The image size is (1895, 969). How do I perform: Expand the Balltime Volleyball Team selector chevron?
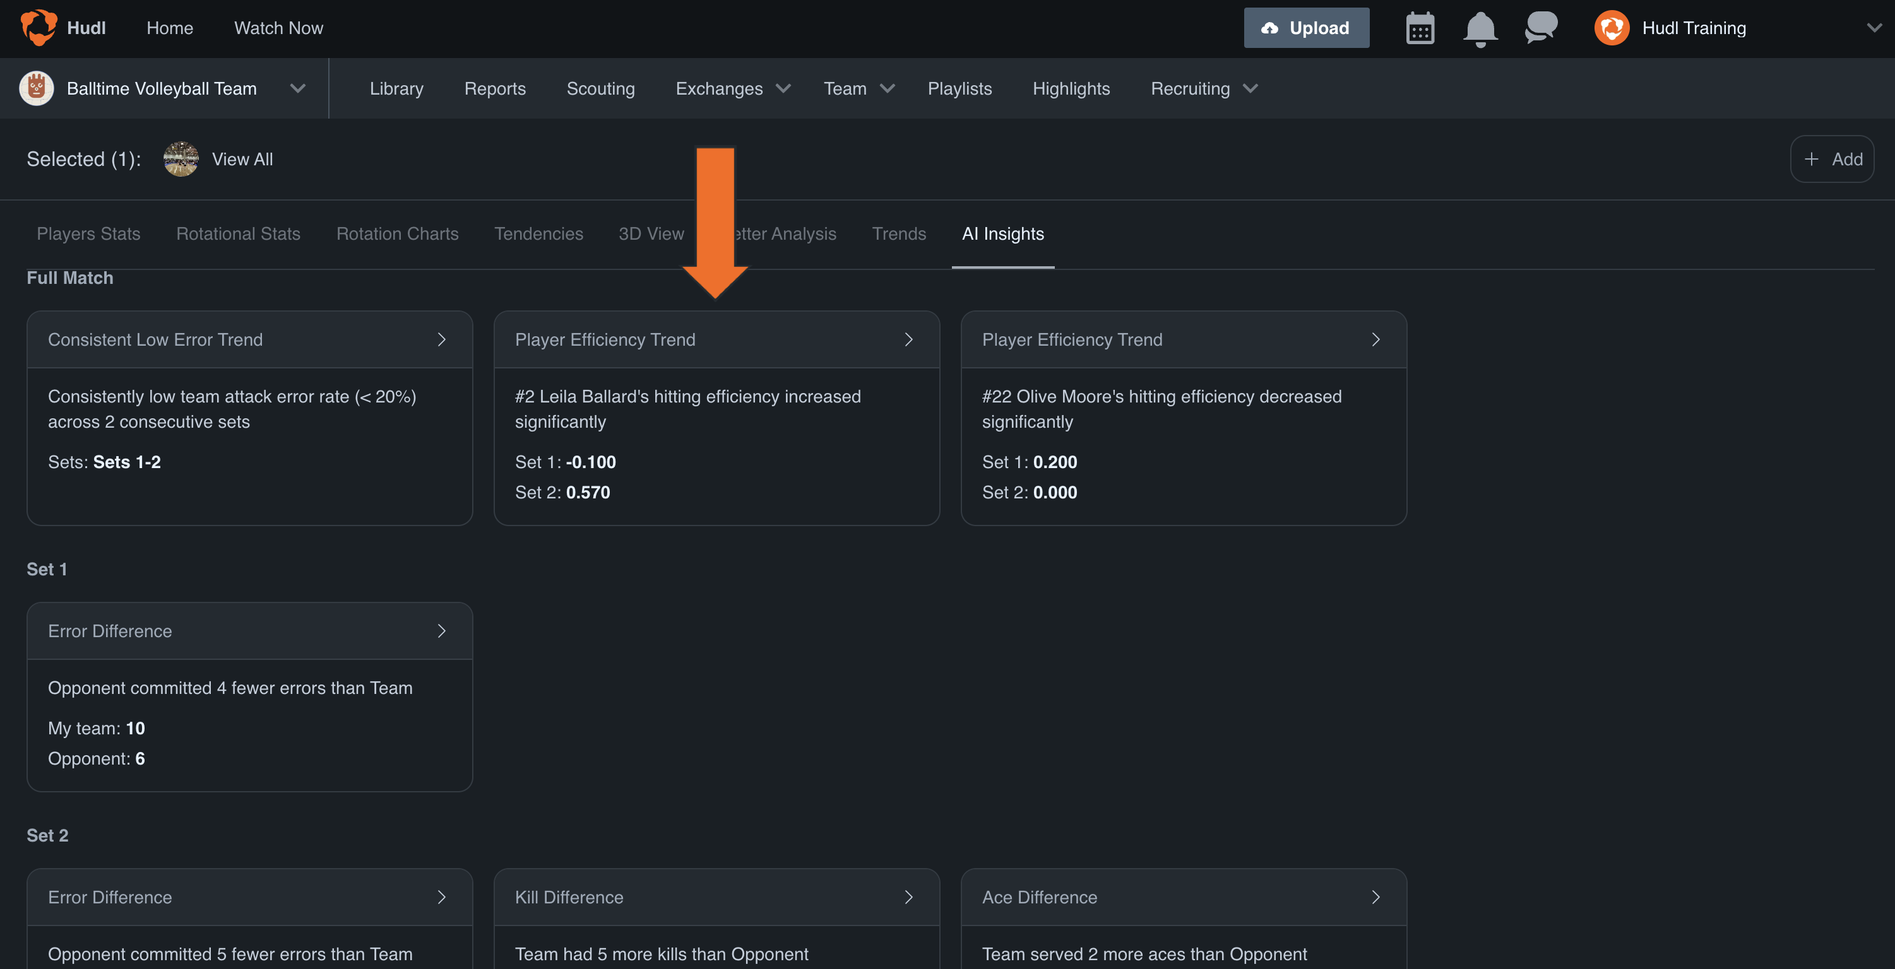(297, 88)
